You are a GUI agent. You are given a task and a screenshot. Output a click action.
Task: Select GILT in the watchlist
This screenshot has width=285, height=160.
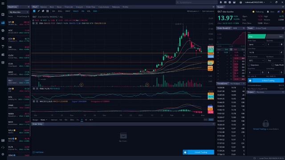[x=19, y=81]
